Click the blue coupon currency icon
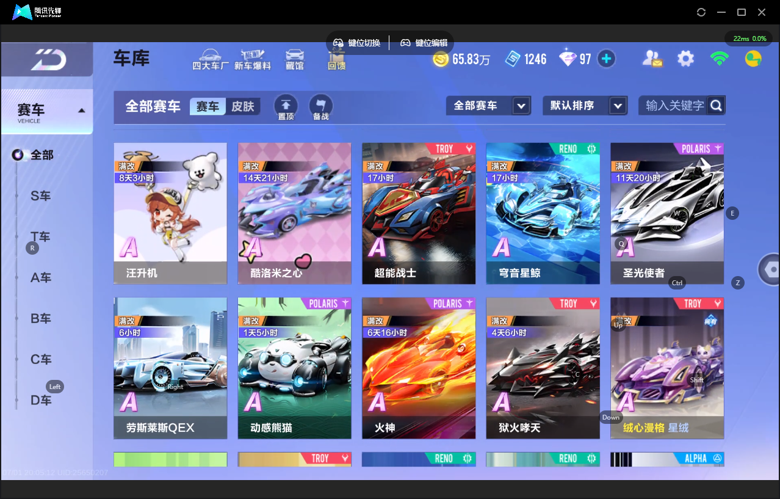The height and width of the screenshot is (499, 780). [x=513, y=59]
